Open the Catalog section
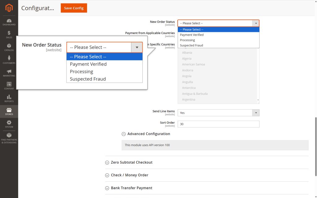 pyautogui.click(x=9, y=47)
